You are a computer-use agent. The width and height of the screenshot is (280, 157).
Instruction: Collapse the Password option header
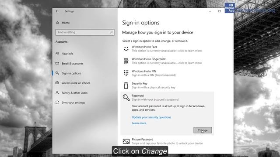point(167,98)
